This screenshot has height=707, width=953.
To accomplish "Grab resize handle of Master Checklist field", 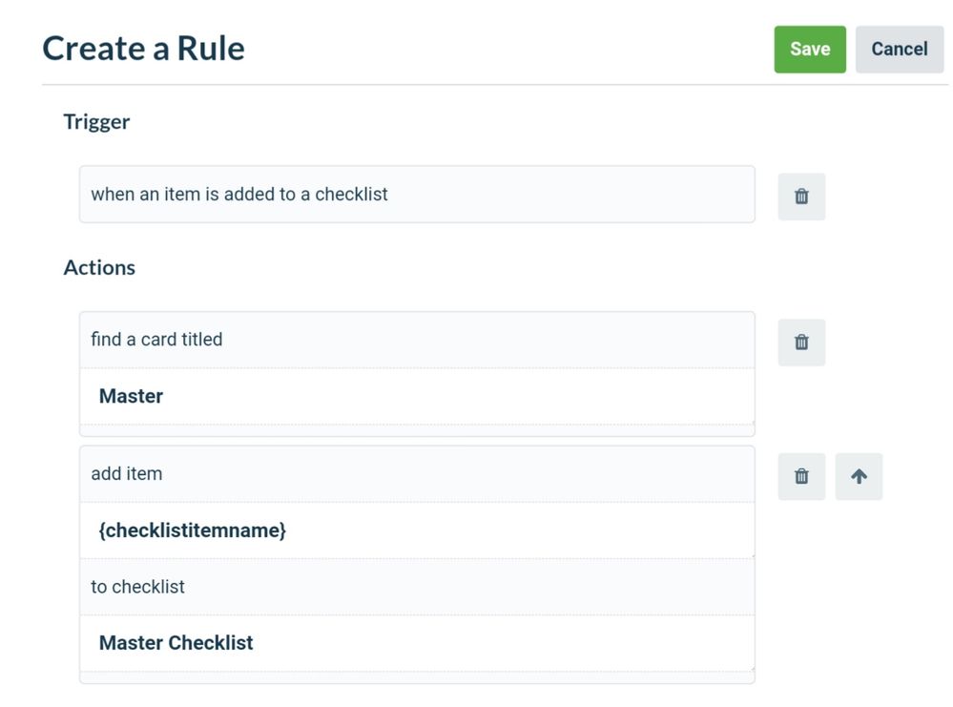I will pos(752,668).
